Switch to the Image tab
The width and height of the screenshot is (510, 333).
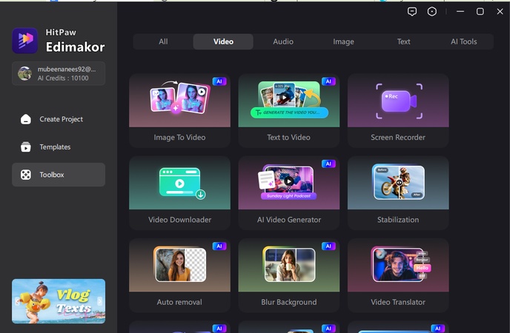point(343,41)
